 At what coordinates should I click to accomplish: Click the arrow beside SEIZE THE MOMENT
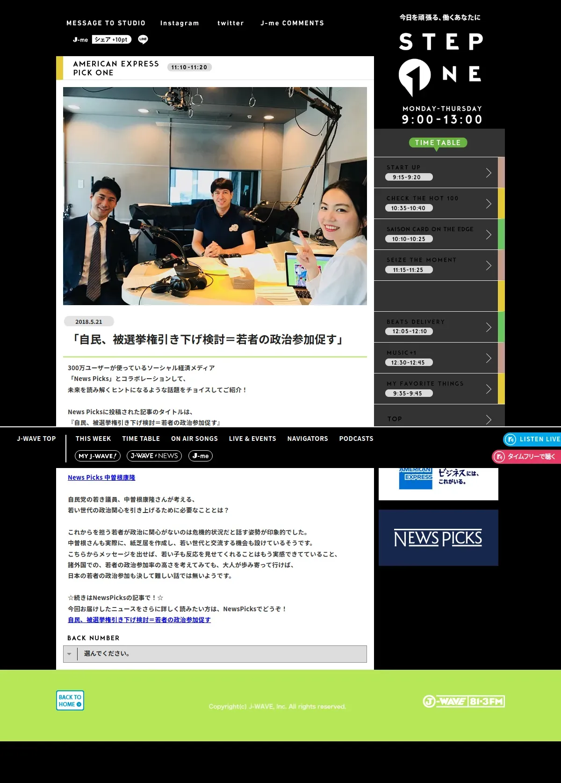tap(489, 265)
